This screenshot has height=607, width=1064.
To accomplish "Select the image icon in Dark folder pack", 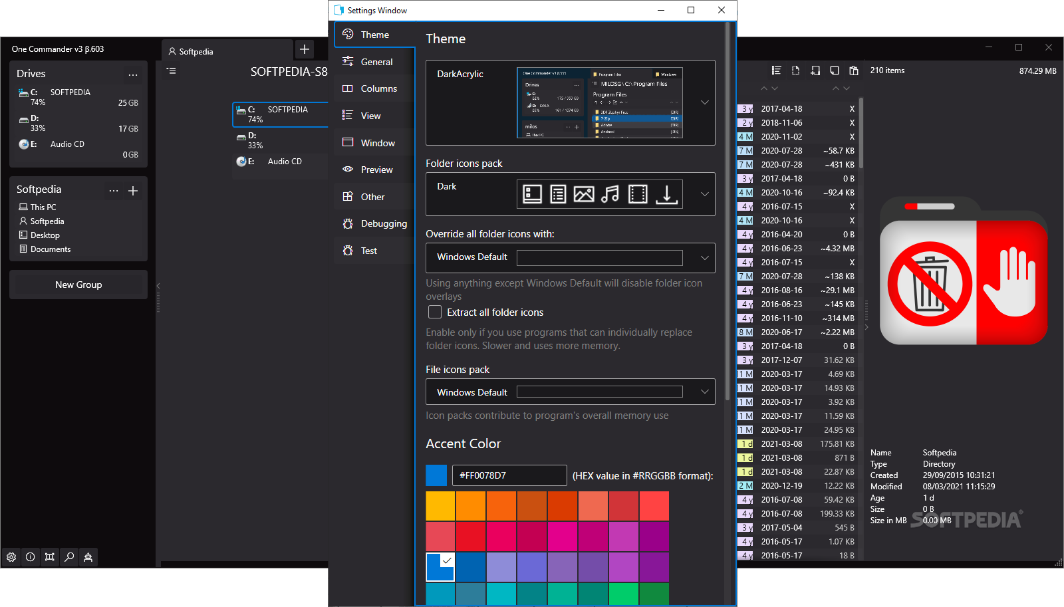I will click(584, 194).
